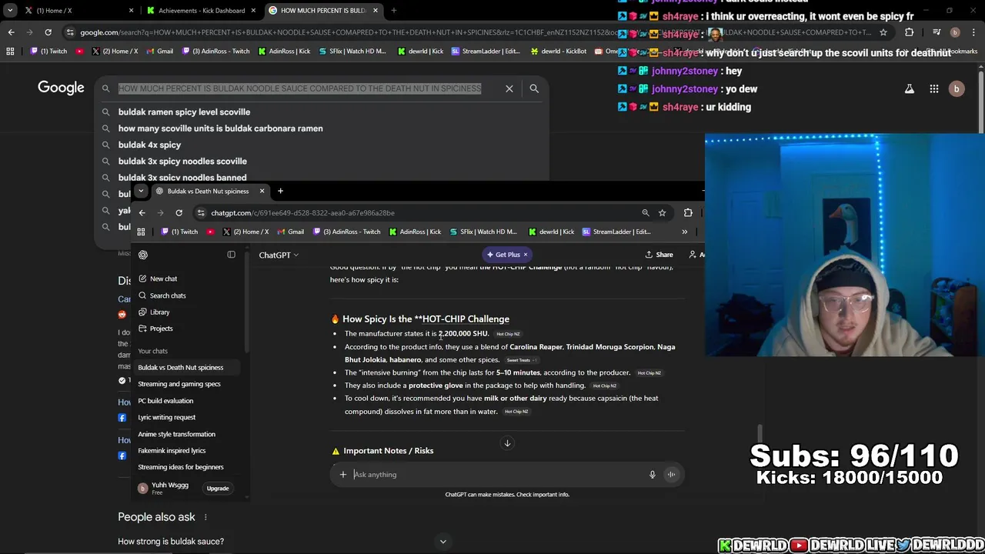Screen dimensions: 985x554
Task: Open Anime style transformation chat
Action: pyautogui.click(x=176, y=434)
